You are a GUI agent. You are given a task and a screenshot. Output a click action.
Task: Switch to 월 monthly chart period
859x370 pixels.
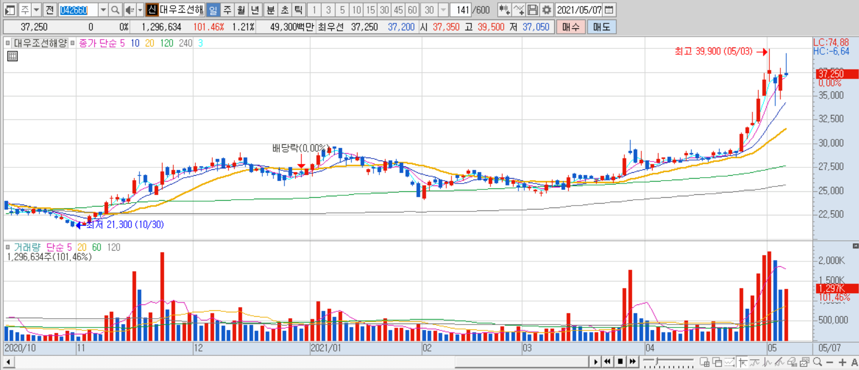(x=241, y=10)
